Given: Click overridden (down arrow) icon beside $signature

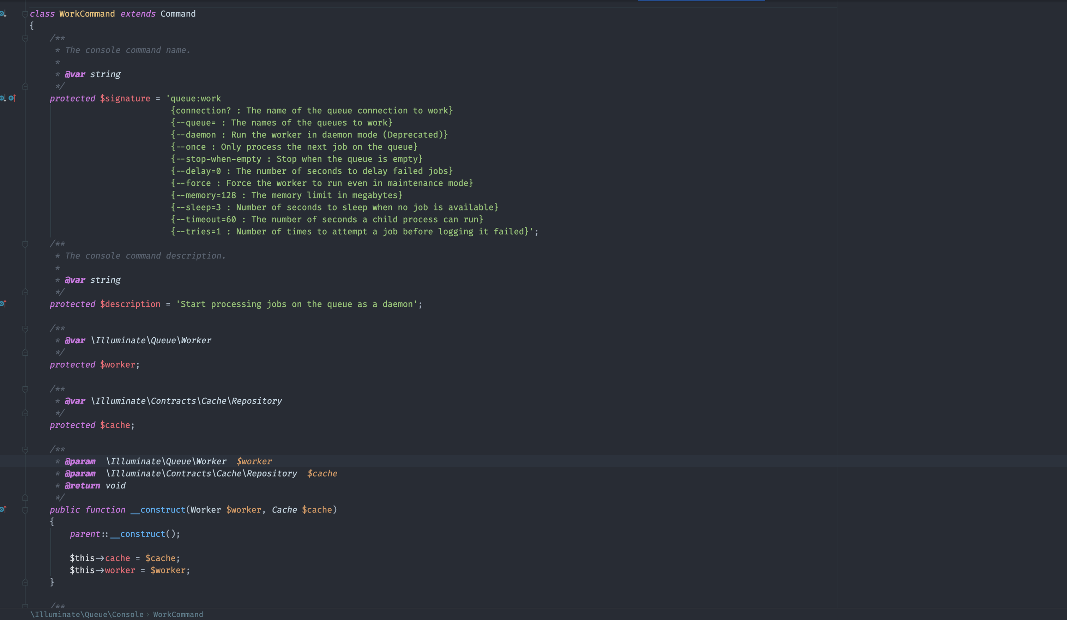Looking at the screenshot, I should (x=3, y=98).
